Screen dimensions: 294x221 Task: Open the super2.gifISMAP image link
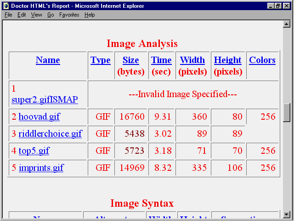45,99
